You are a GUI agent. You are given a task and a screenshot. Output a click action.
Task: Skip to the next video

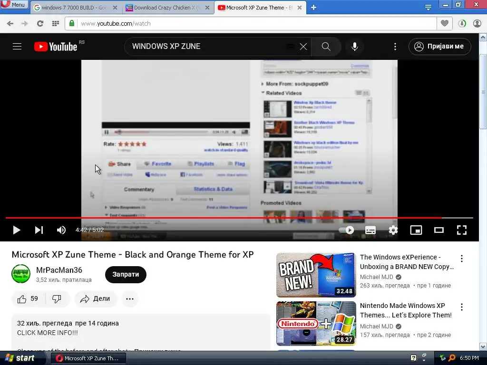39,230
